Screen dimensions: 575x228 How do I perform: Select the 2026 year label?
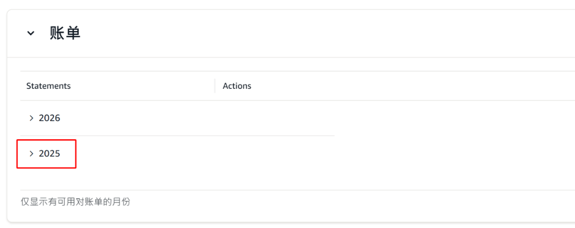[50, 118]
